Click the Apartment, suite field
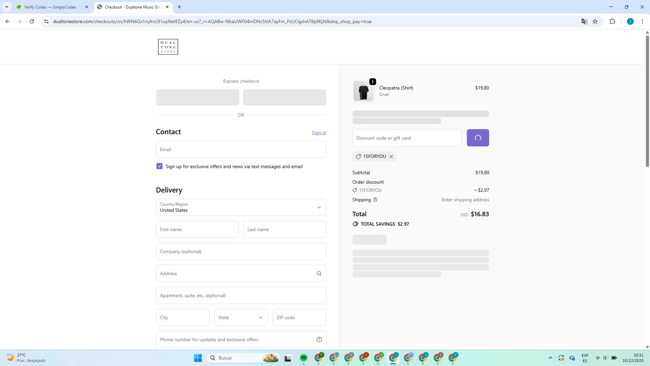Image resolution: width=650 pixels, height=366 pixels. [241, 295]
